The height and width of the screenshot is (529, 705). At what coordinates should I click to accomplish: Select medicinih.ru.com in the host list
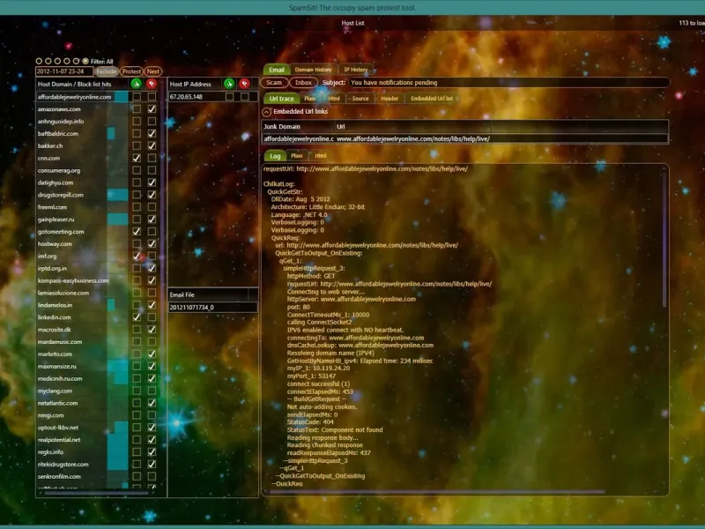tap(60, 379)
